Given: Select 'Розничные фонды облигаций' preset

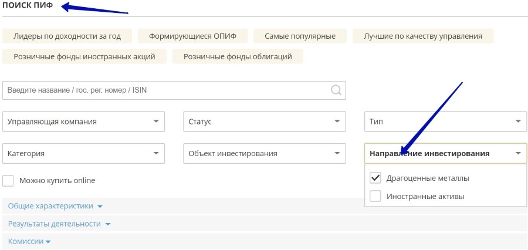Looking at the screenshot, I should [238, 56].
